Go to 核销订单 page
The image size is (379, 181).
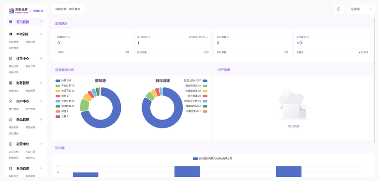coord(14,72)
